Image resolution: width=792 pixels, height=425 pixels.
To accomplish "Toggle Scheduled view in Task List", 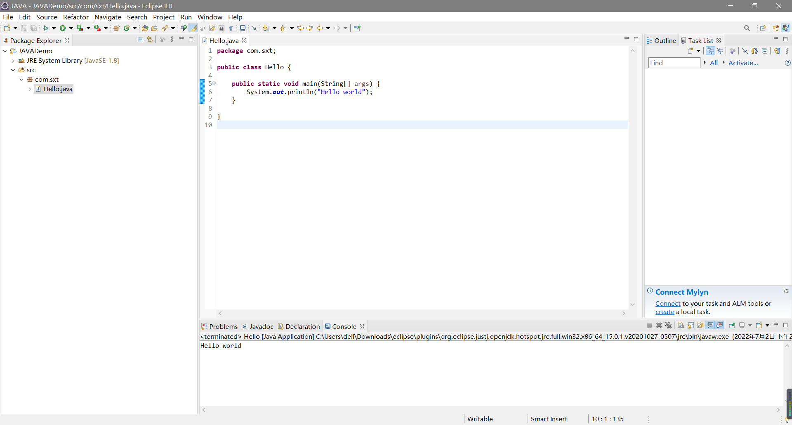I will (x=720, y=51).
